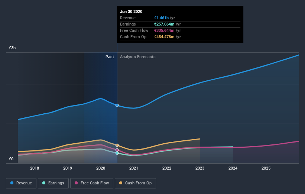Click the Revenue row label in tooltip
This screenshot has height=194, width=305.
pyautogui.click(x=128, y=18)
